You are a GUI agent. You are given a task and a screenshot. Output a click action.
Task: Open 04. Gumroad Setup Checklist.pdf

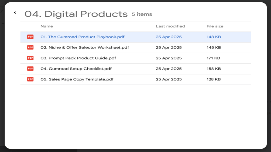pyautogui.click(x=76, y=69)
